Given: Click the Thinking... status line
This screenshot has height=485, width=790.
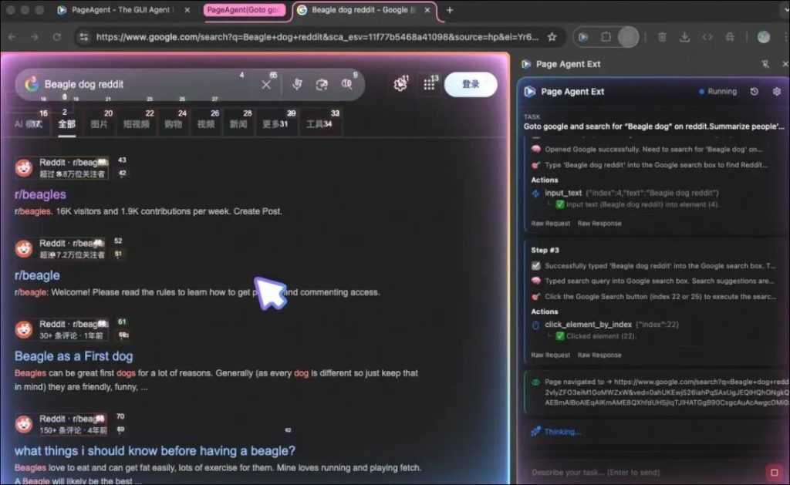Looking at the screenshot, I should pos(556,432).
